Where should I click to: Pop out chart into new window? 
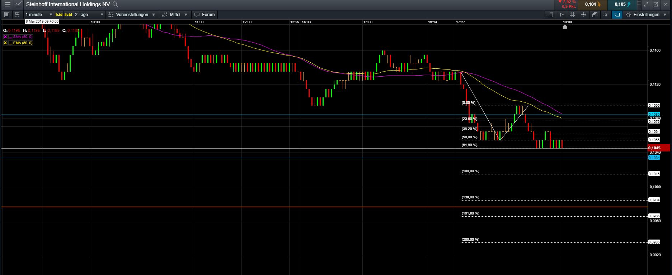click(656, 4)
